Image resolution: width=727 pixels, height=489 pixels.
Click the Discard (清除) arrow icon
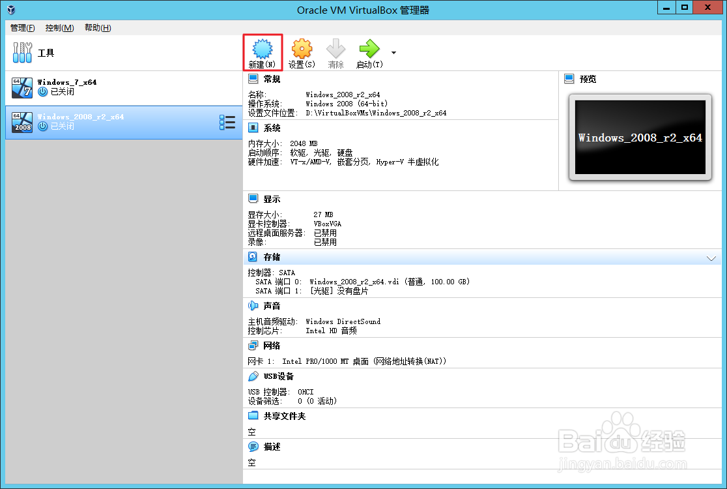click(335, 49)
